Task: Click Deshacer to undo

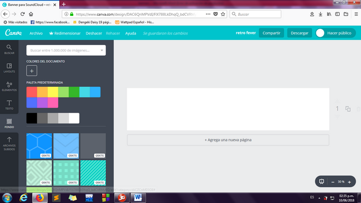Action: [94, 33]
